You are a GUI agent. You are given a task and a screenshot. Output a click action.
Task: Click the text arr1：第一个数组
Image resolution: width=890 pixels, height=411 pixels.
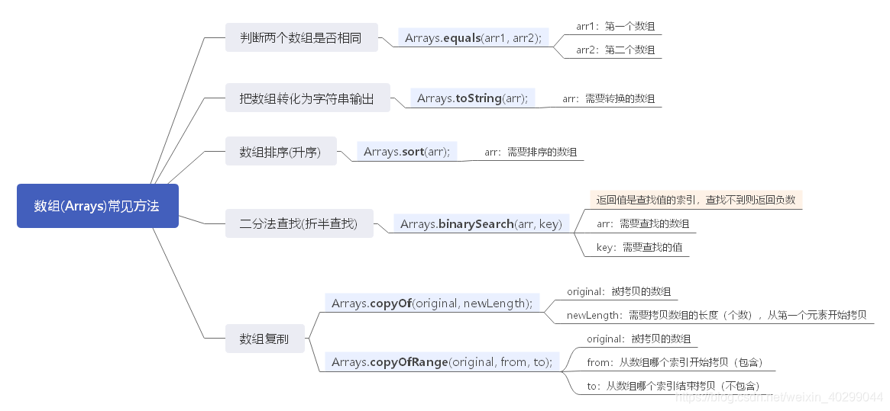616,26
